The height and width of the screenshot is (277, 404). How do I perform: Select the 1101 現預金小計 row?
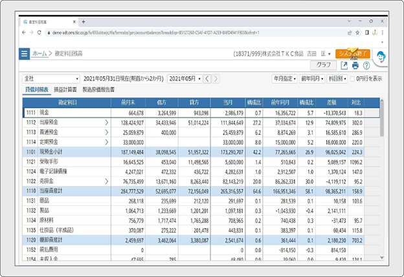(201, 152)
